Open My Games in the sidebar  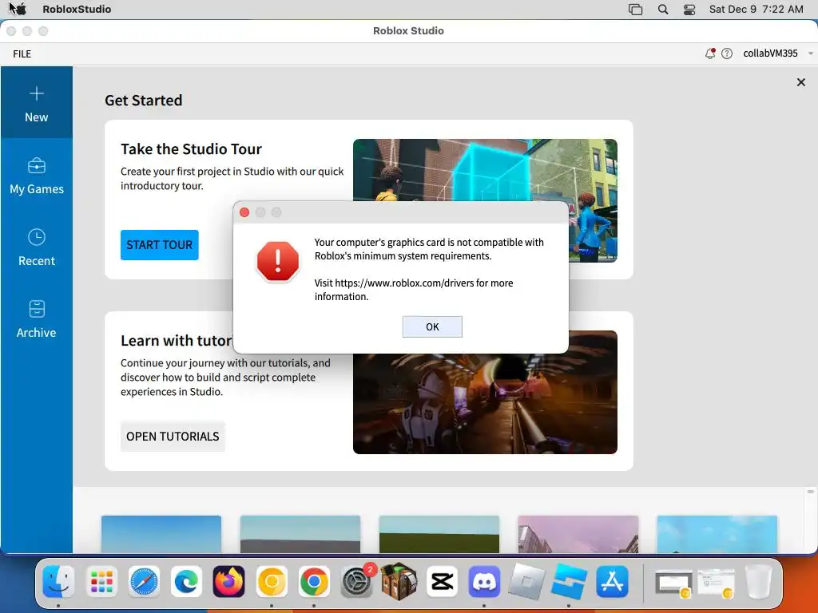37,175
